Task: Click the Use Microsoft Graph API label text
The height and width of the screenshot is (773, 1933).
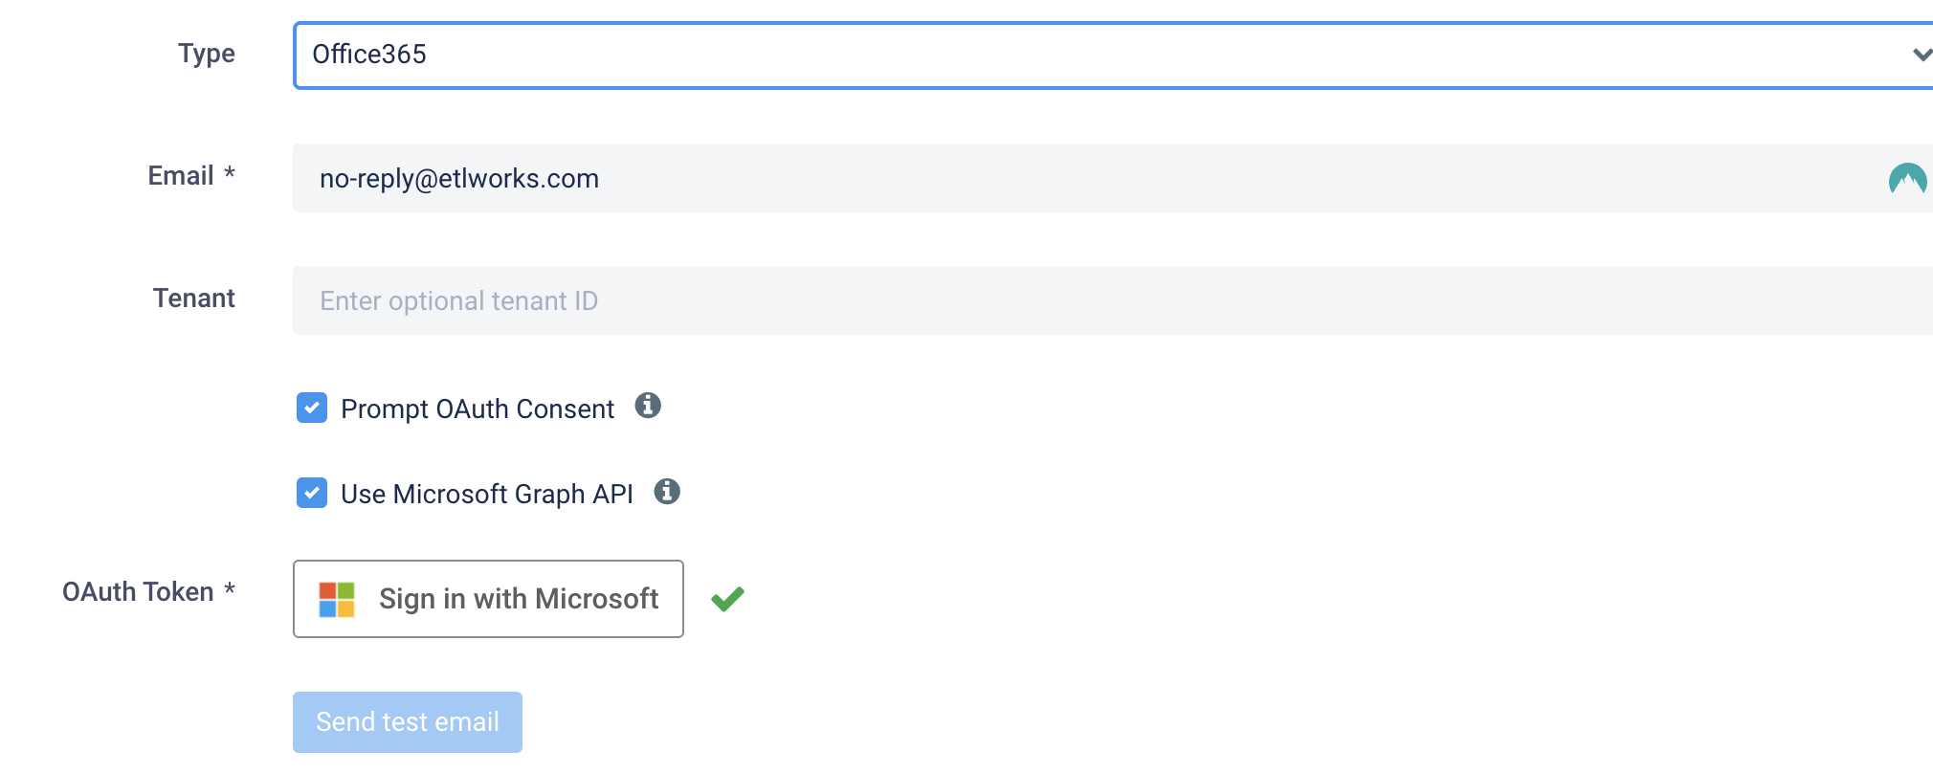Action: click(487, 495)
